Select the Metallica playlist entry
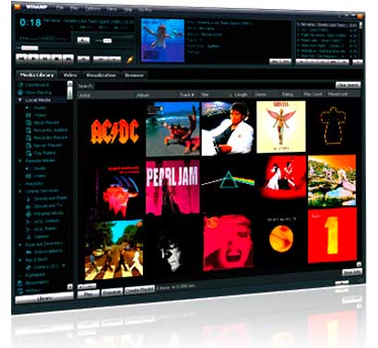The image size is (378, 348). (x=326, y=51)
